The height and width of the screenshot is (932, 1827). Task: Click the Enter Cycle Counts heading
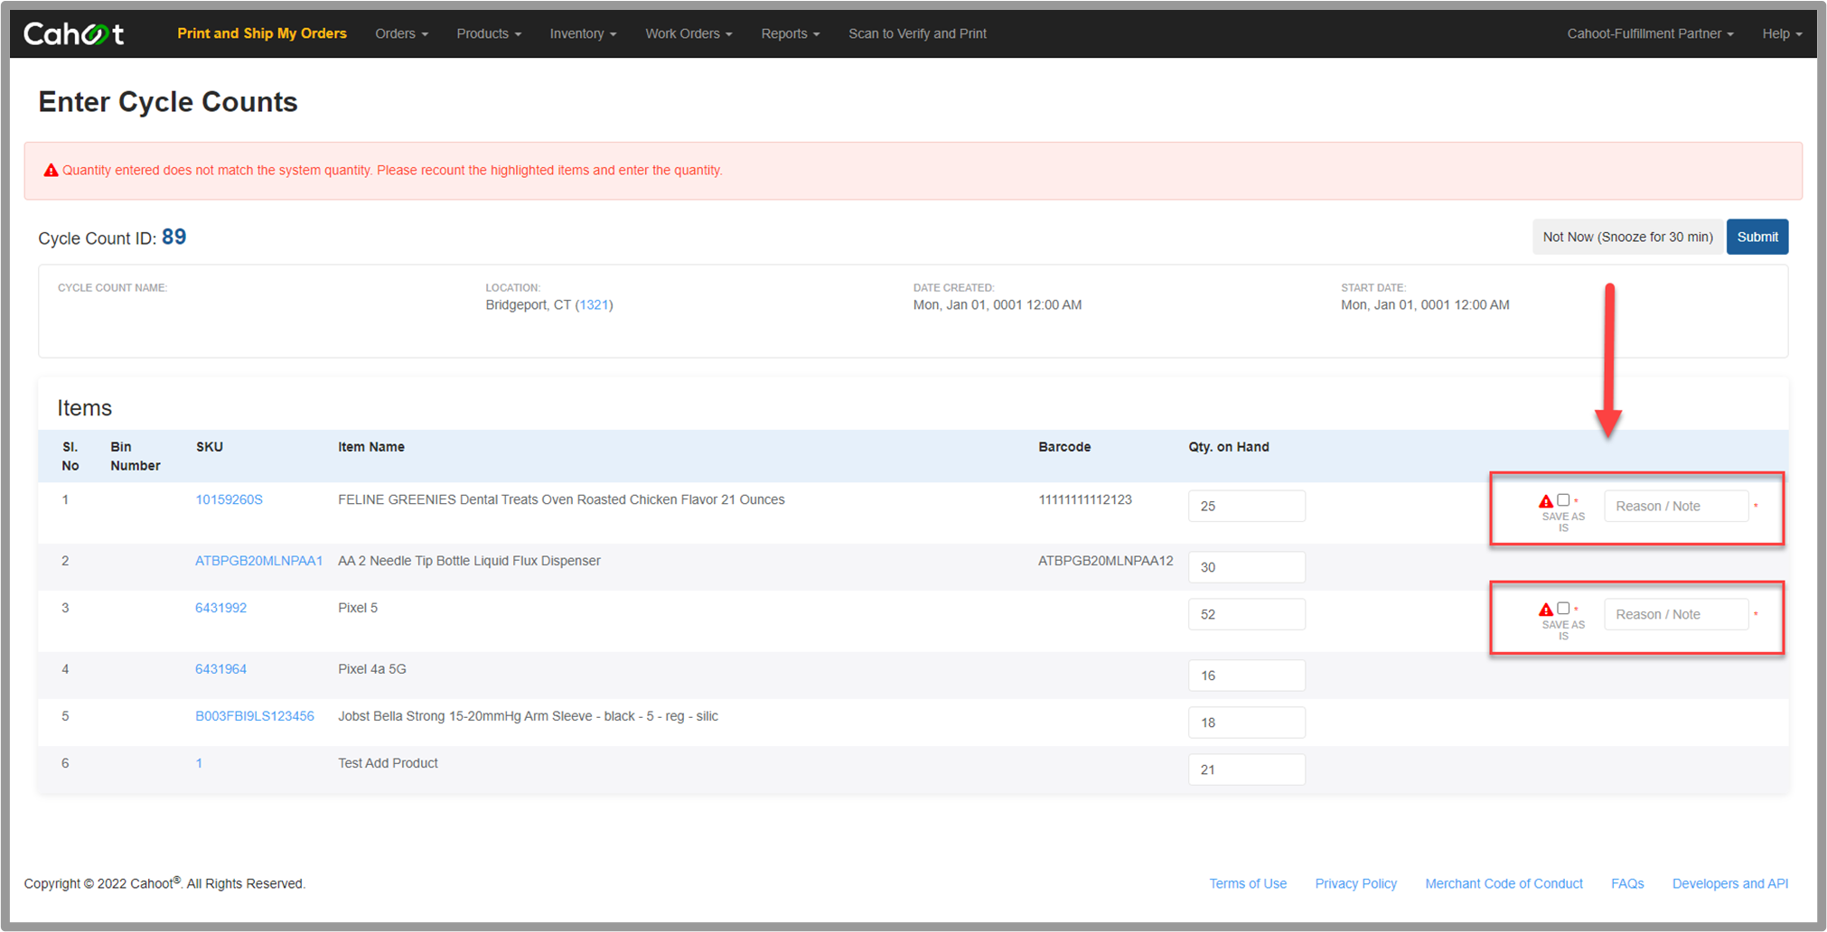(x=168, y=102)
